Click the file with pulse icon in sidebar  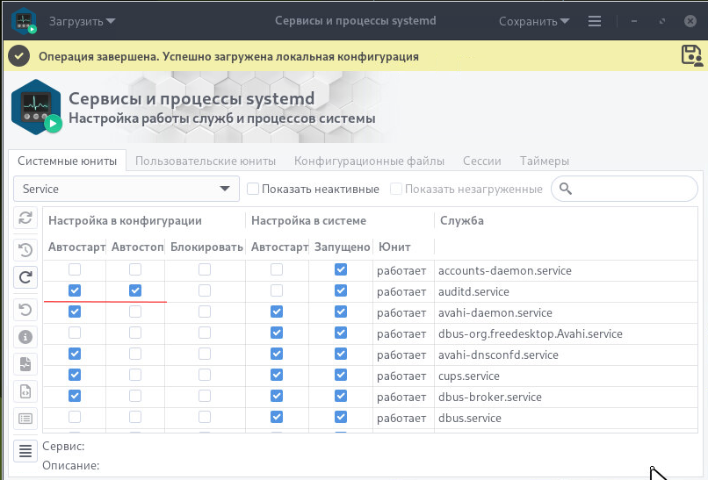(25, 363)
